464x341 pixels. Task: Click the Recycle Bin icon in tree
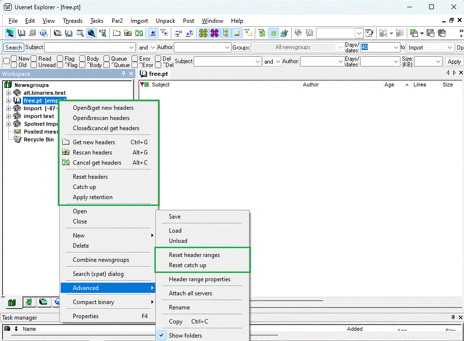[x=17, y=139]
